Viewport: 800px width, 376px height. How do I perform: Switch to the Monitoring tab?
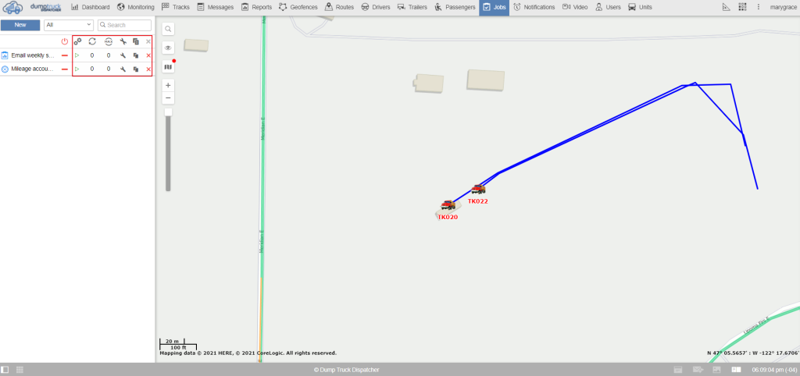coord(135,7)
